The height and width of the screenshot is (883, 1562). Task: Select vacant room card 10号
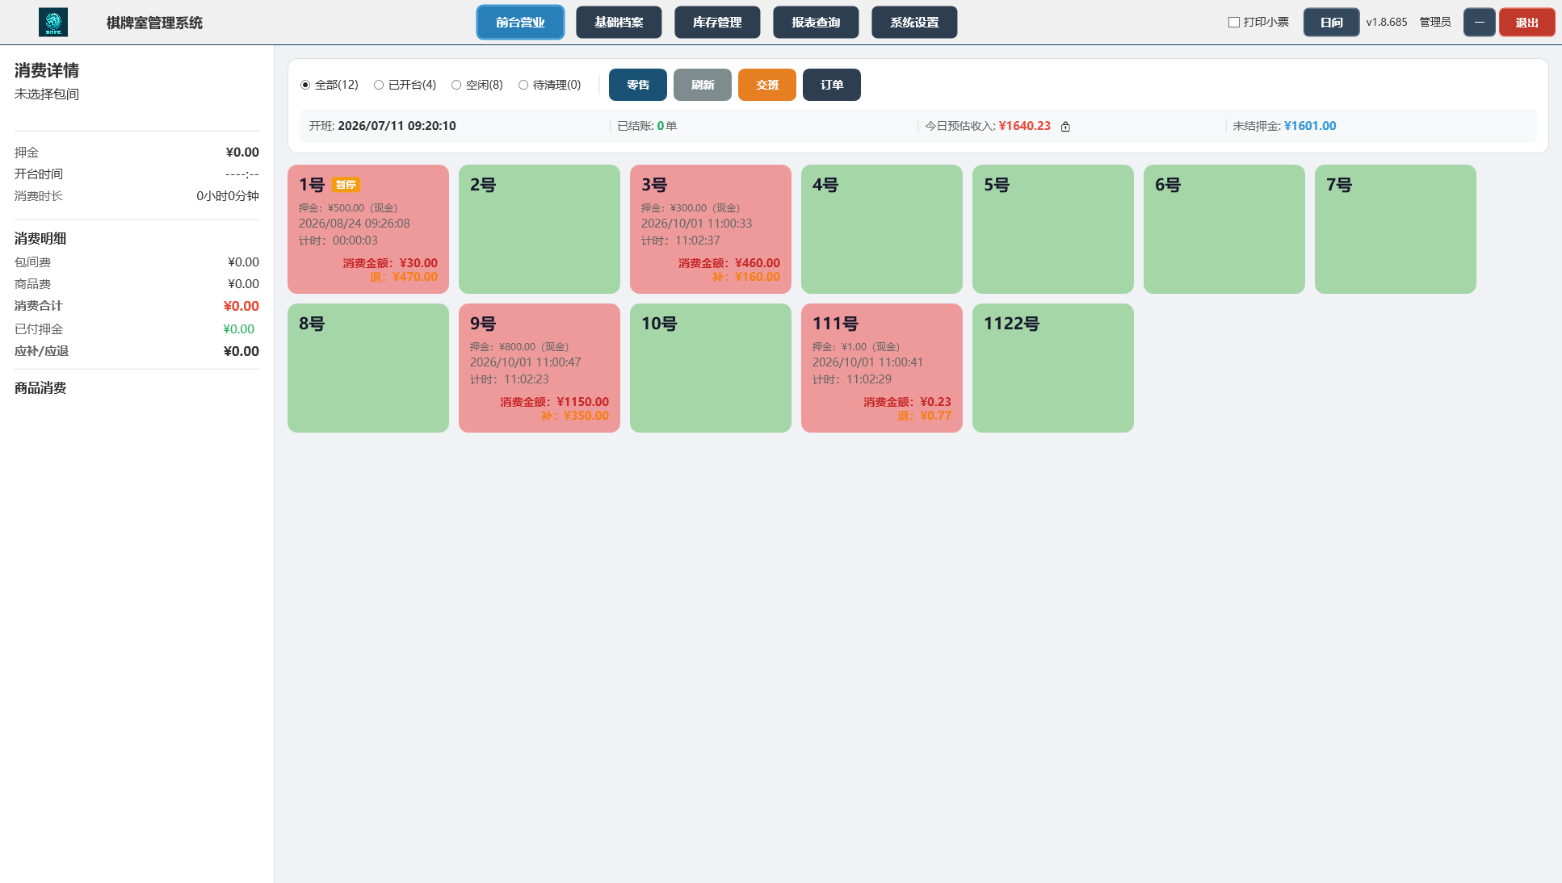pyautogui.click(x=711, y=368)
